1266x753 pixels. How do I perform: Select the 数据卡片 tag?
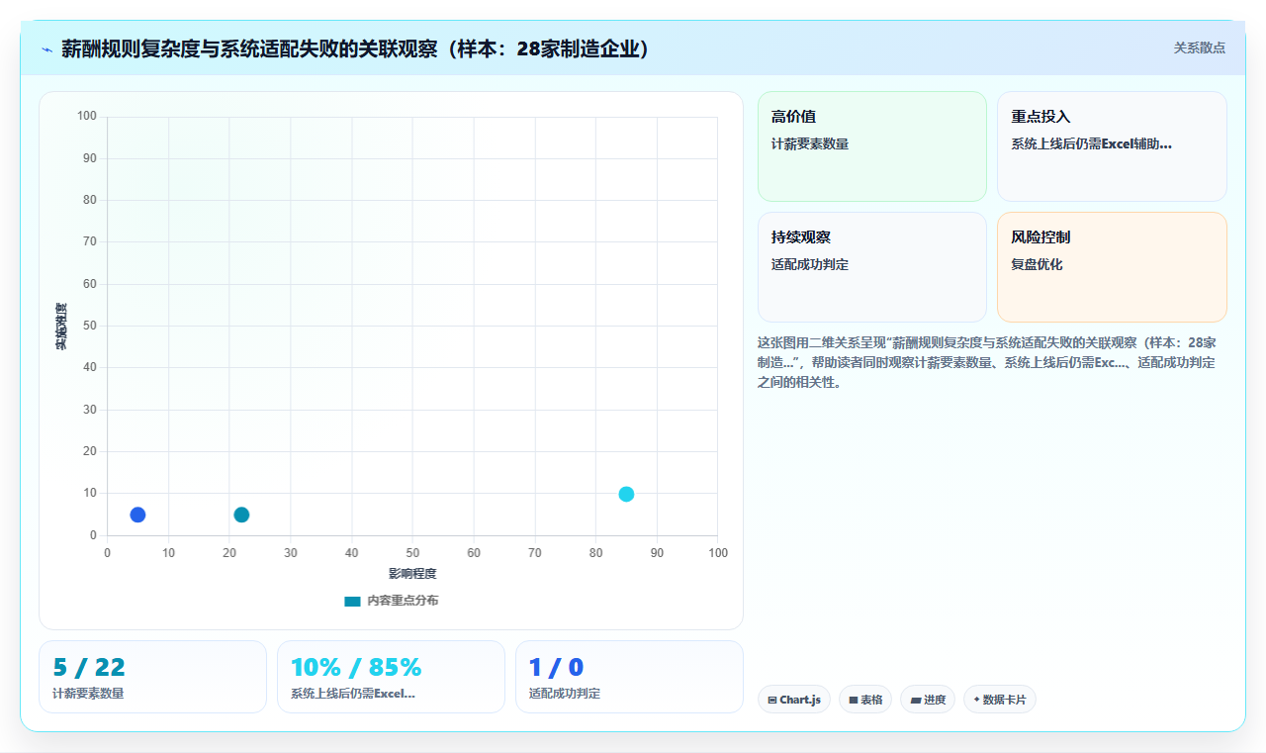pos(1000,700)
